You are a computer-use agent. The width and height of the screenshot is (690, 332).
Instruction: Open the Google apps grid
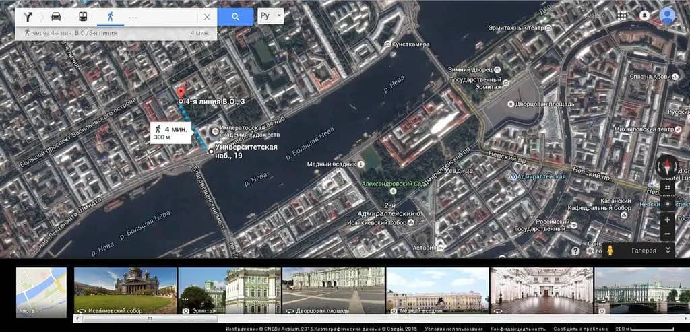pyautogui.click(x=621, y=16)
